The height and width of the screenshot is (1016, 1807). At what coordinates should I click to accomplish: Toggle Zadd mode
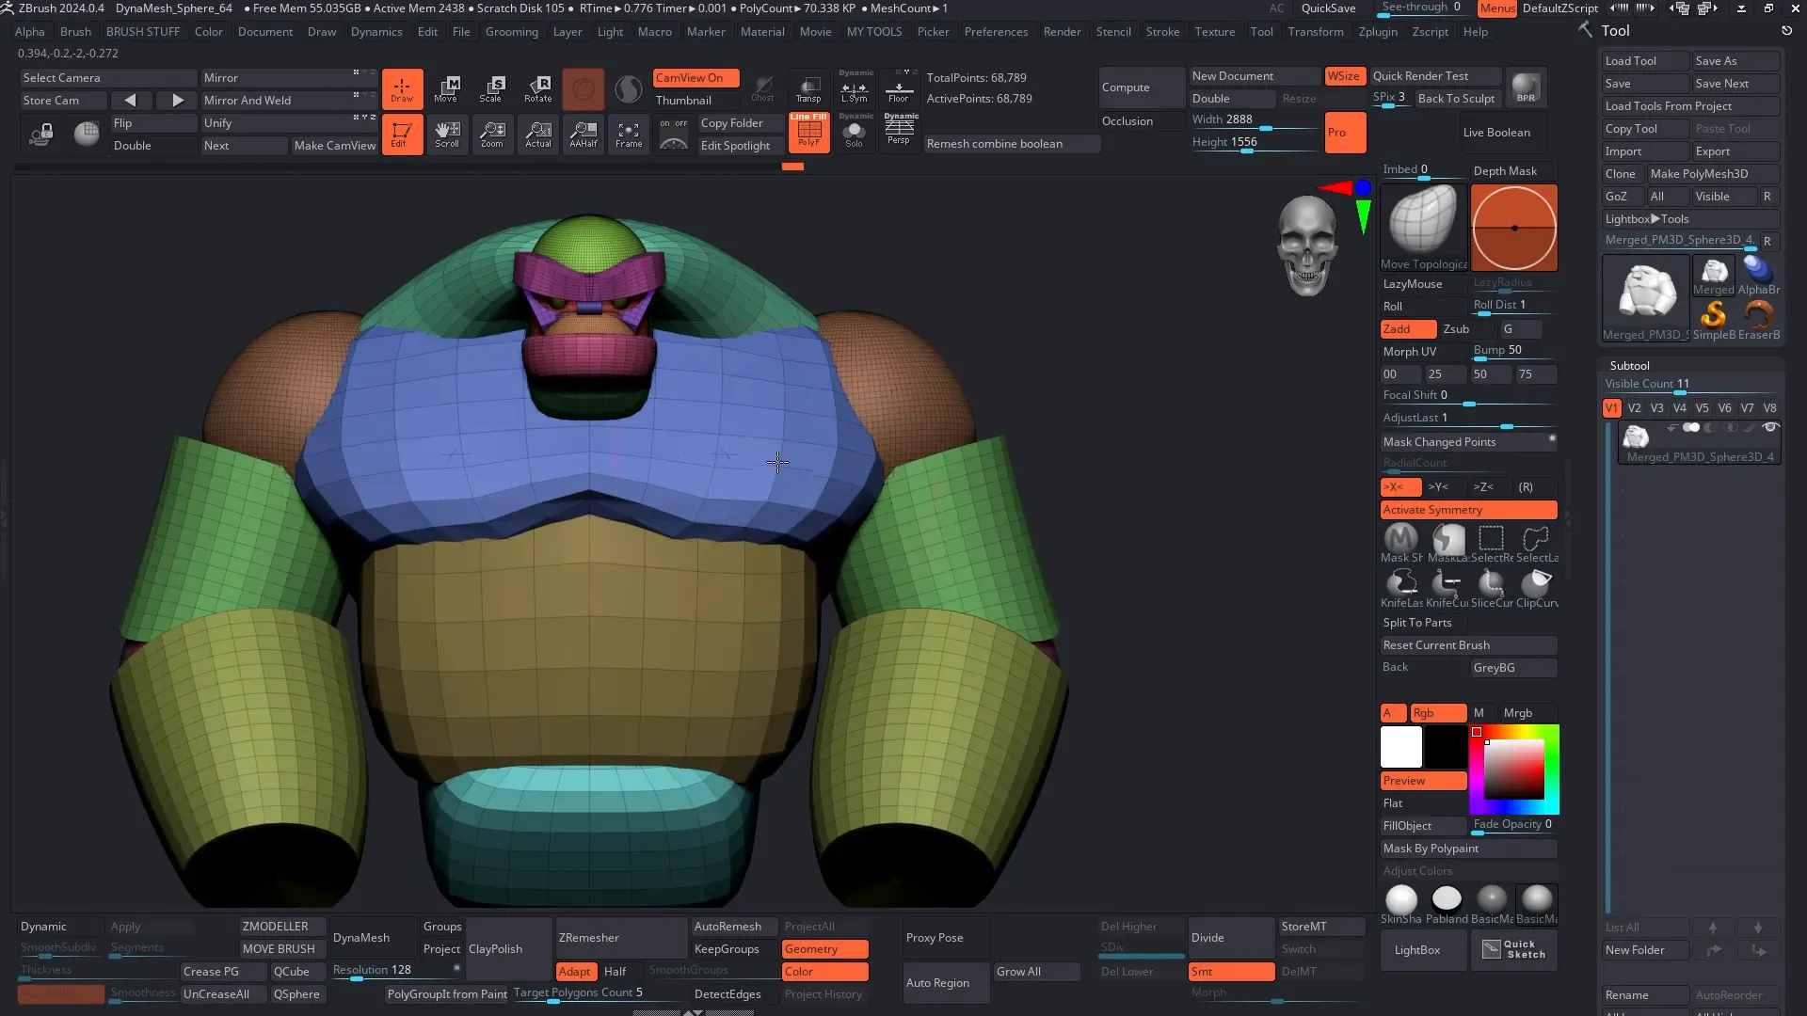(1408, 329)
